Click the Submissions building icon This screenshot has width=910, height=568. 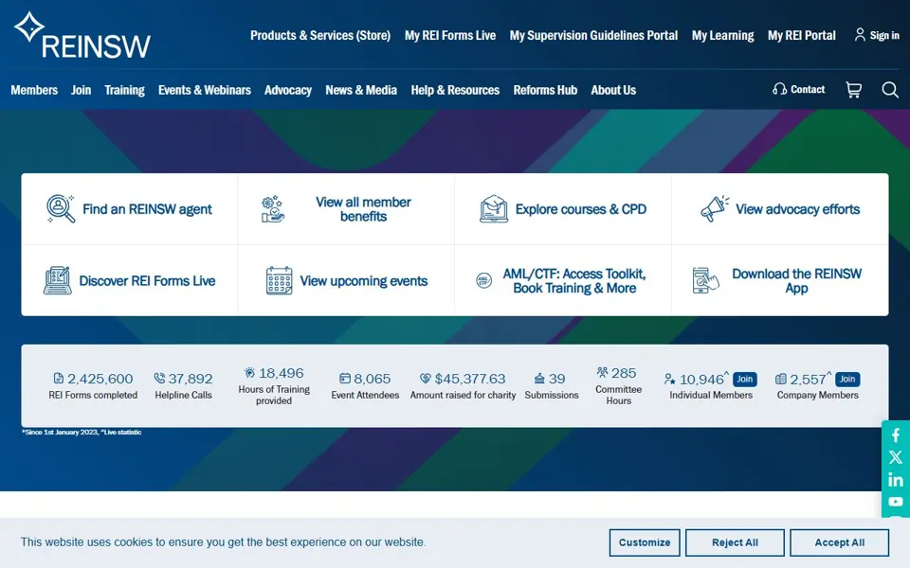tap(539, 379)
